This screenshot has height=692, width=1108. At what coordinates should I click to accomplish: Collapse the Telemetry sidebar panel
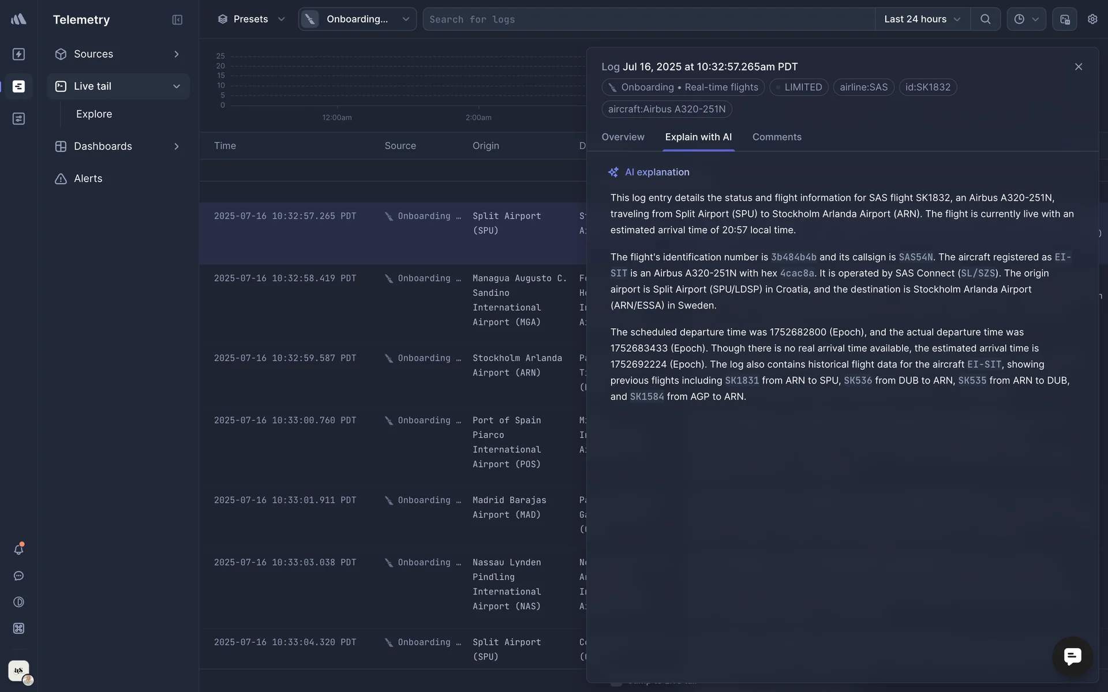(177, 20)
